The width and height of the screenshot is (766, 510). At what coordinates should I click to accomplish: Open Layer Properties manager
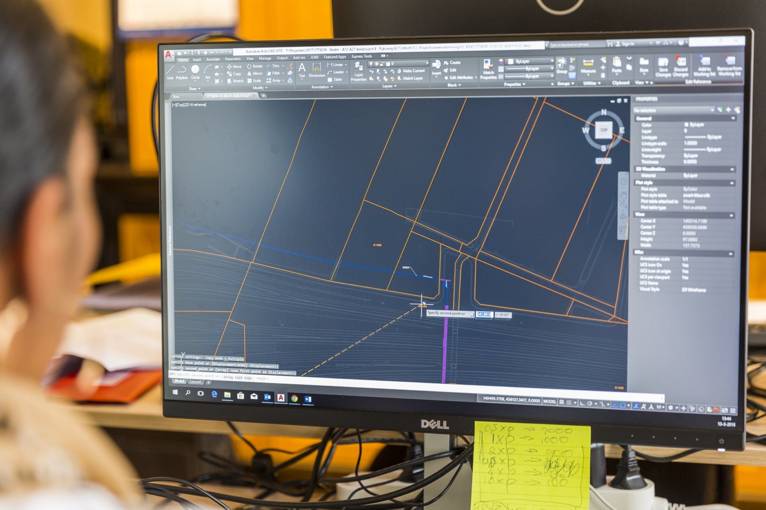pos(358,71)
